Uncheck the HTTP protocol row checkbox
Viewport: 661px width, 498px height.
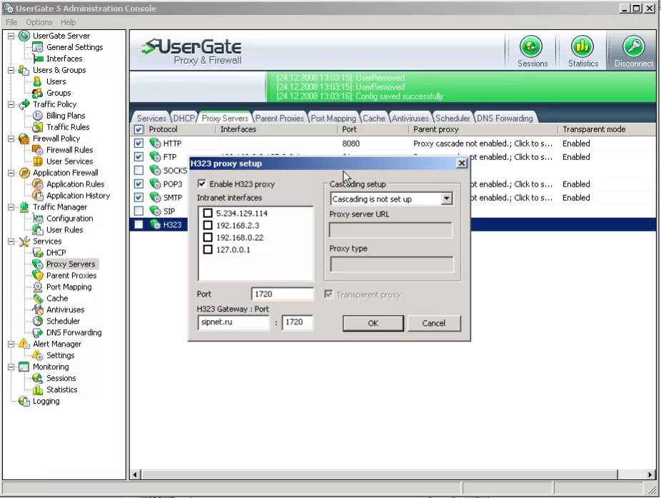[138, 144]
